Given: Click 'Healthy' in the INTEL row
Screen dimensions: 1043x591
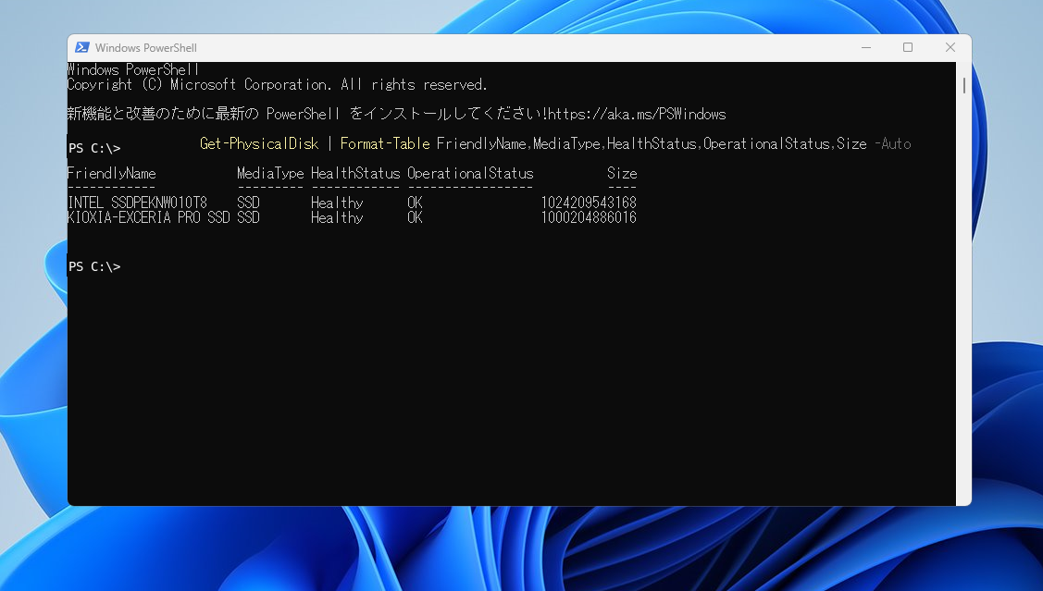Looking at the screenshot, I should [x=337, y=203].
